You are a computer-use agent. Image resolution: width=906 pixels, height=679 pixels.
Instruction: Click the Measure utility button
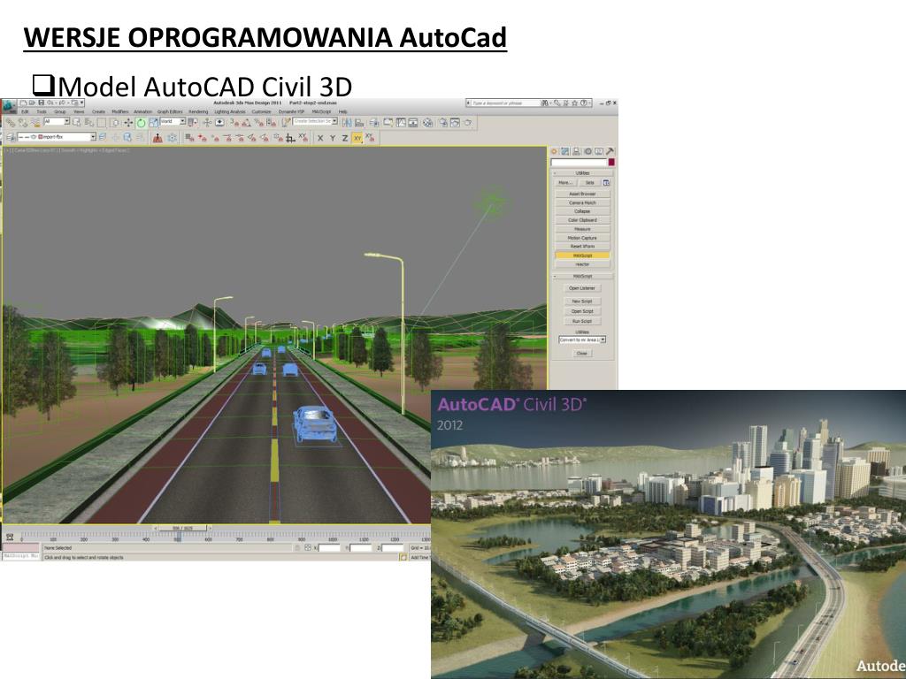[582, 229]
